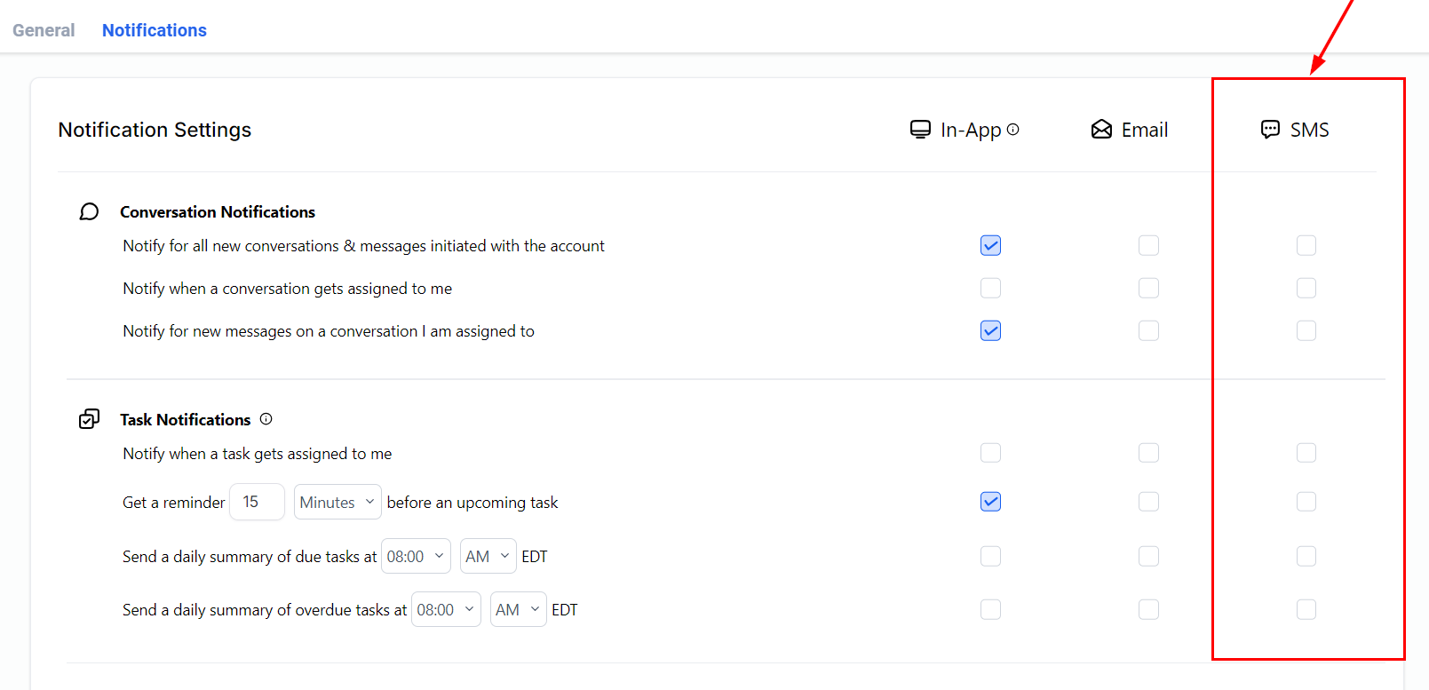Click the Task Notifications checklist icon
The height and width of the screenshot is (690, 1429).
tap(89, 419)
